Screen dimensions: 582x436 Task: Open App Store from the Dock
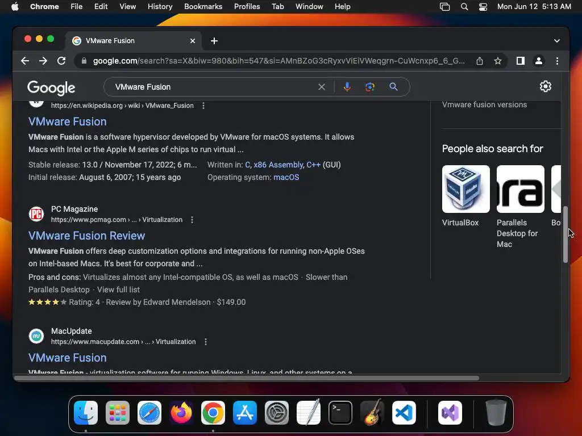point(245,413)
